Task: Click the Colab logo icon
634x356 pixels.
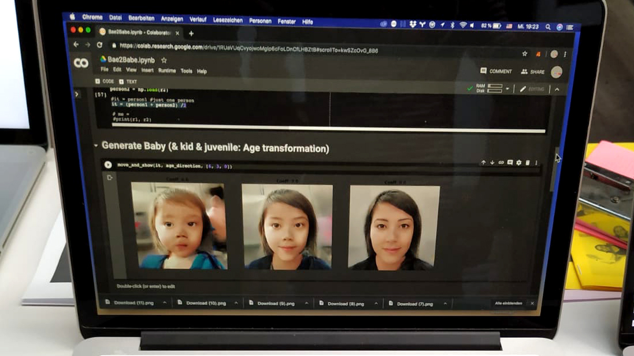Action: [x=81, y=63]
